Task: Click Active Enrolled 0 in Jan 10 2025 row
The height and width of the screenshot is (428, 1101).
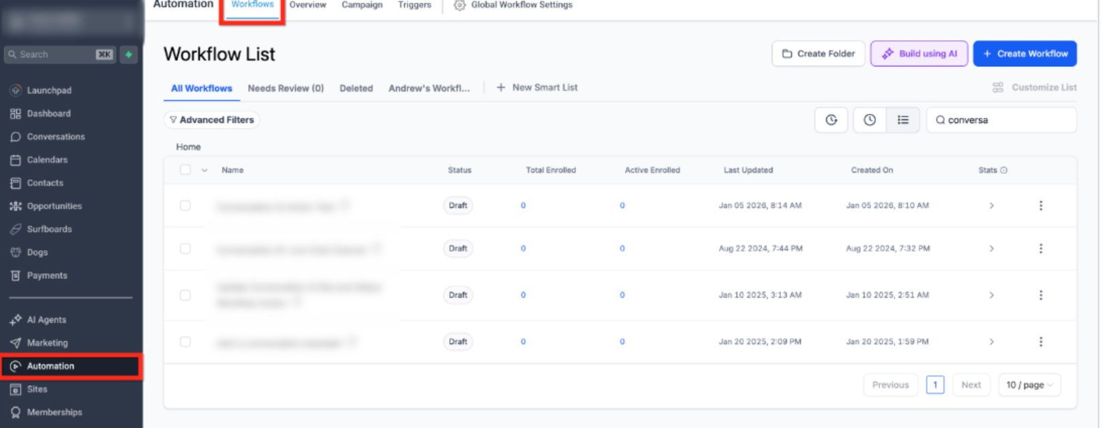Action: 622,295
